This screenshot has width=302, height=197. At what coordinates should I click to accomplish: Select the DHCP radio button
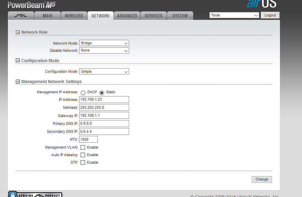click(83, 93)
